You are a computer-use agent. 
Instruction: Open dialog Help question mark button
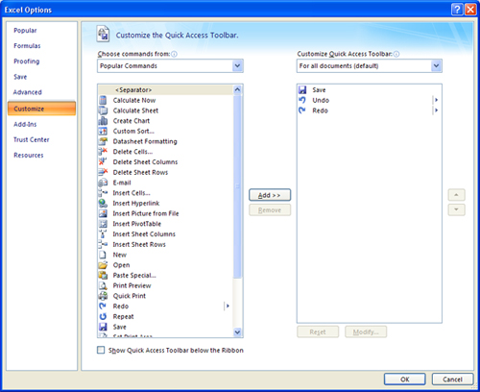pos(457,10)
